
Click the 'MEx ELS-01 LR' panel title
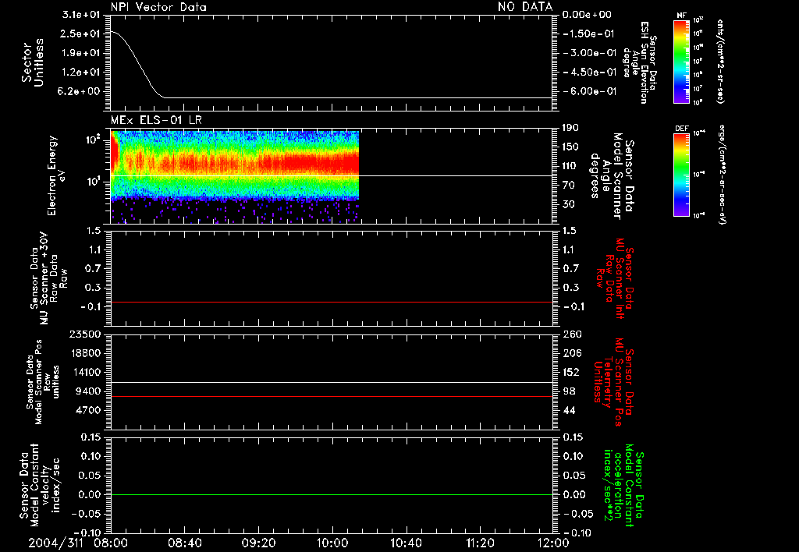pyautogui.click(x=156, y=120)
